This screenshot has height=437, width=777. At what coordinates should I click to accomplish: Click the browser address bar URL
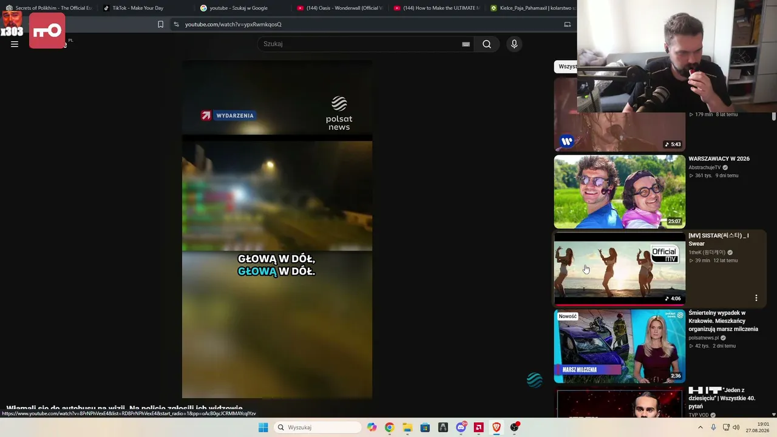point(233,24)
